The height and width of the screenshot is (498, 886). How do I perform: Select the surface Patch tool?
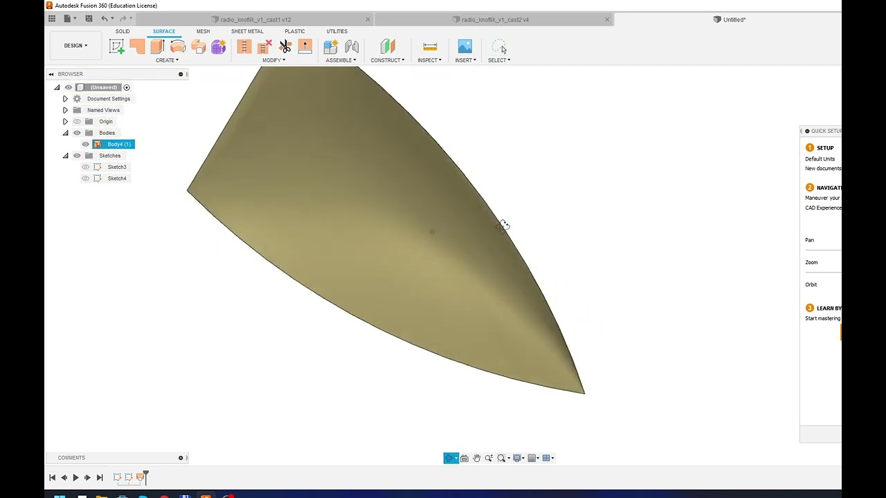tap(137, 46)
